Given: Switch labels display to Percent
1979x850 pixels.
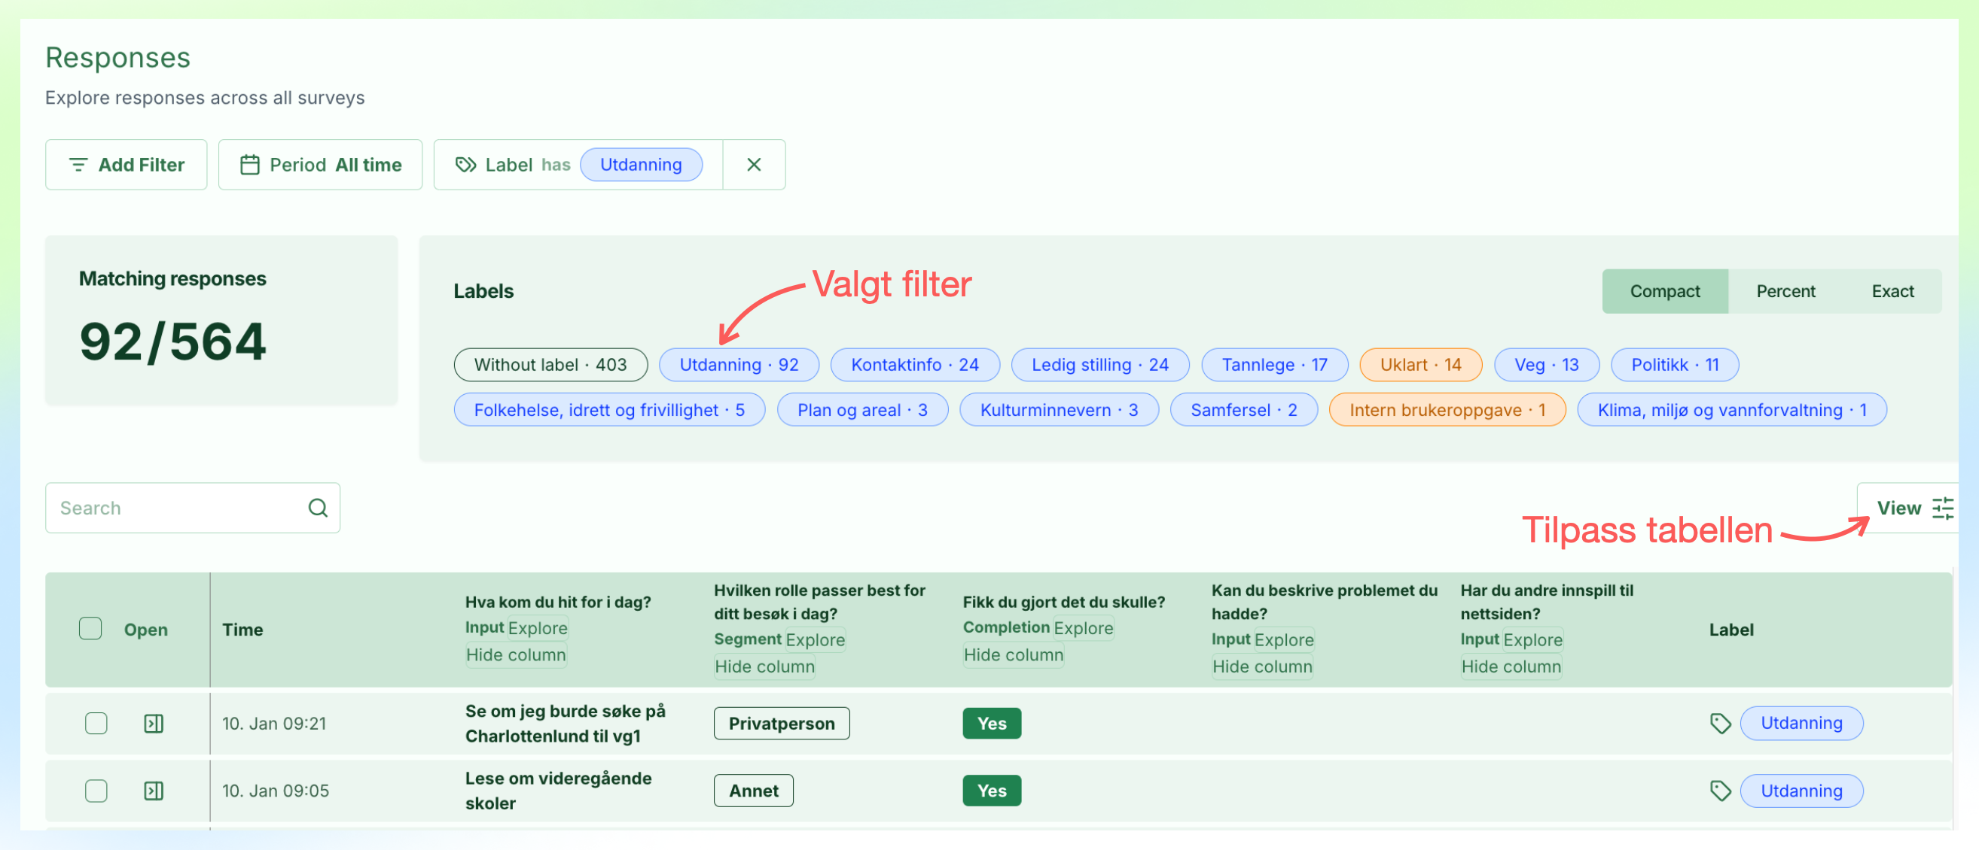Looking at the screenshot, I should (1785, 292).
